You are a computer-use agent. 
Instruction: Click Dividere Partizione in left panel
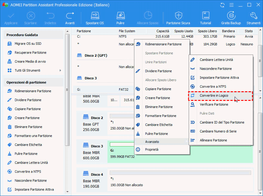28,100
